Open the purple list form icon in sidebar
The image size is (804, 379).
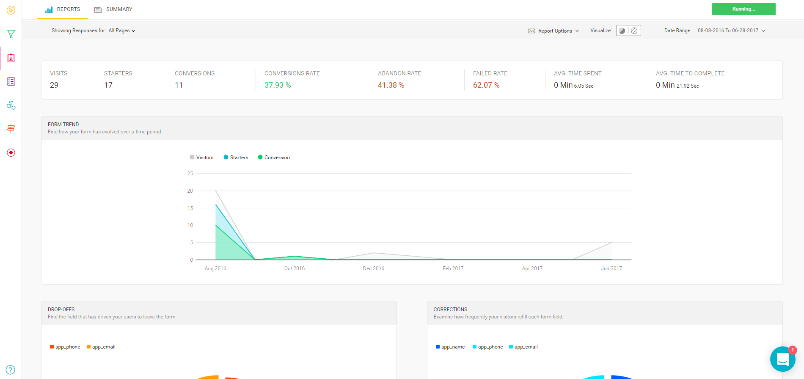point(11,81)
